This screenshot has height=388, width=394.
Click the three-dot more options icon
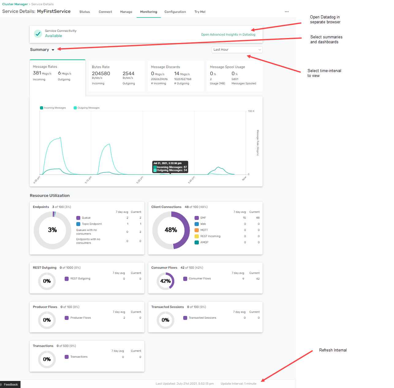(286, 12)
